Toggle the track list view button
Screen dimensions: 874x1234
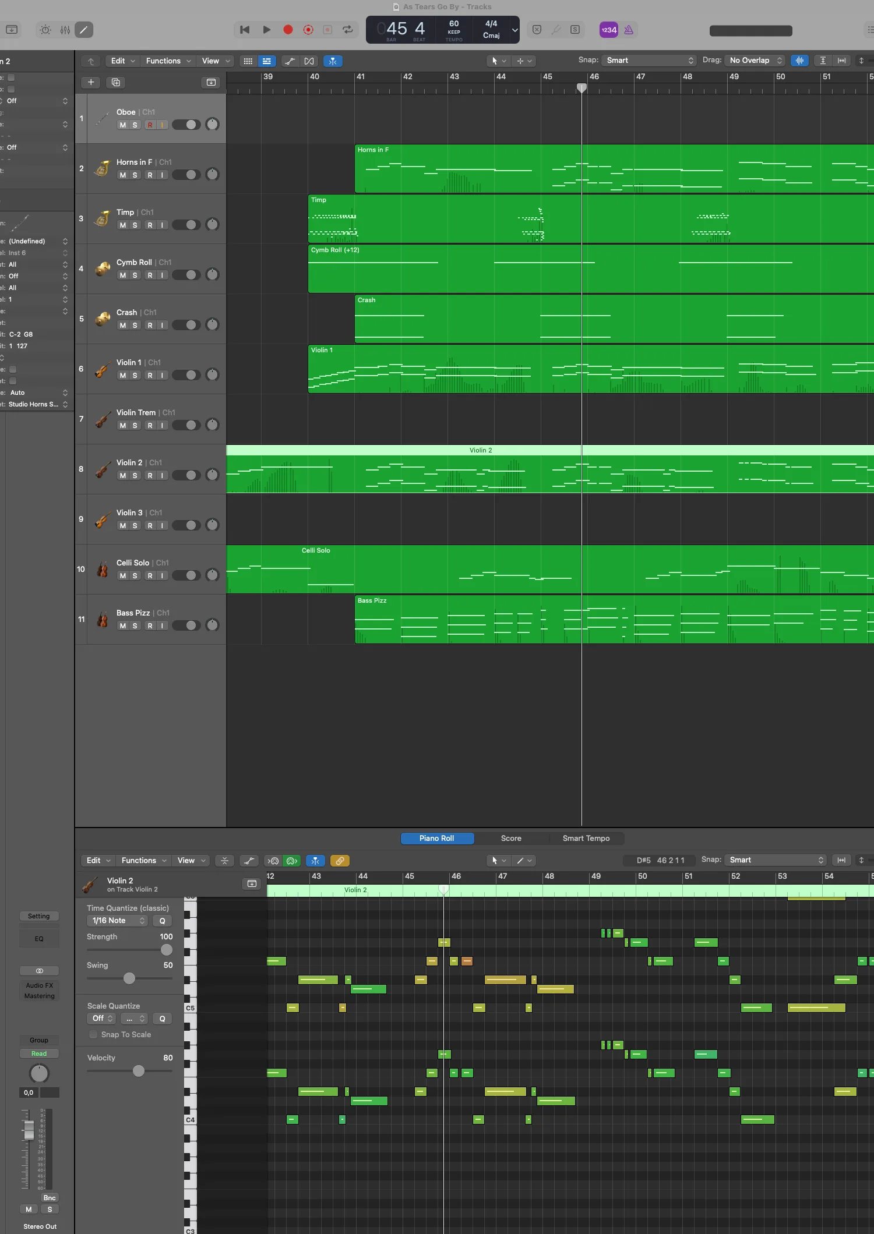tap(267, 61)
